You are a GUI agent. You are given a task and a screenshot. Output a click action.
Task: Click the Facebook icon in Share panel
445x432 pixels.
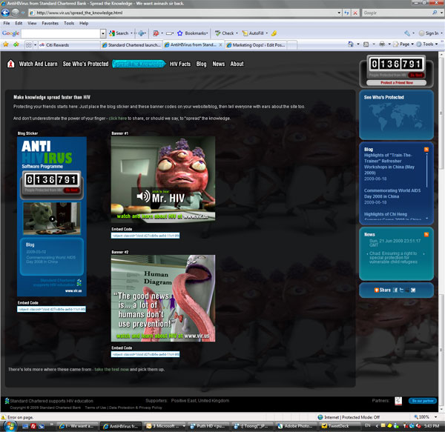pos(395,290)
